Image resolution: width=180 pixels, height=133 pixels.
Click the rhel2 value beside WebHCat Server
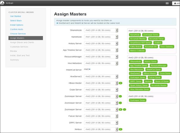click(x=86, y=69)
